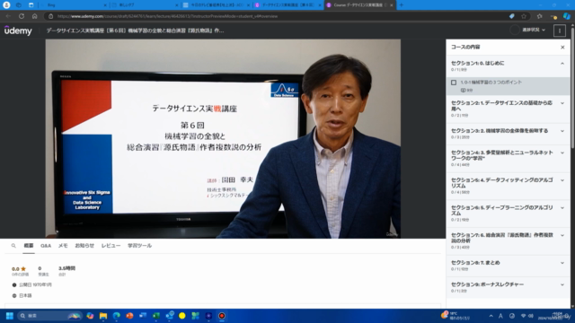The height and width of the screenshot is (323, 575).
Task: Add this page to favorites with the star
Action: coord(524,16)
